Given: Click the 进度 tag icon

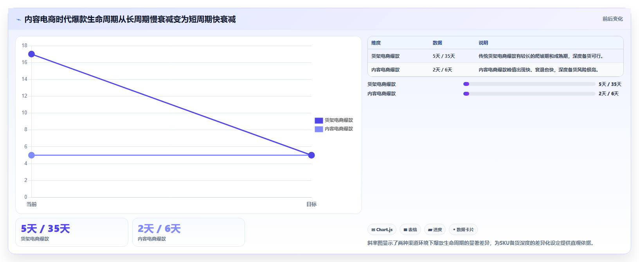Looking at the screenshot, I should coord(430,230).
